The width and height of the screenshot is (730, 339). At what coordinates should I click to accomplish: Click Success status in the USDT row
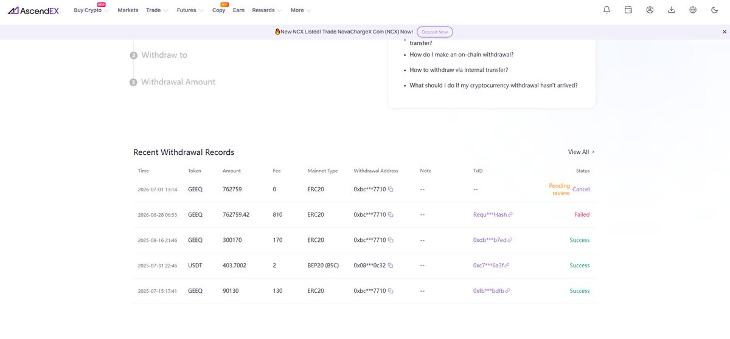tap(580, 266)
